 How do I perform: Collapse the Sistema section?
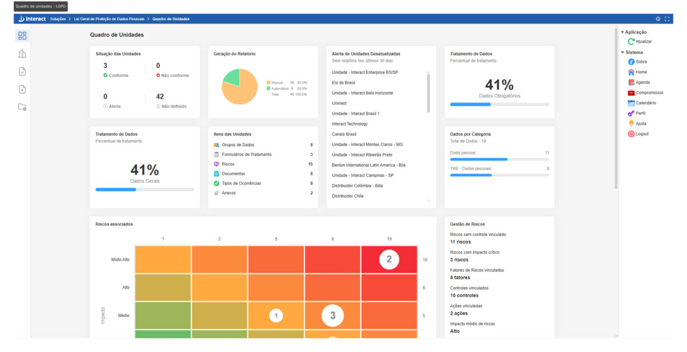(622, 52)
